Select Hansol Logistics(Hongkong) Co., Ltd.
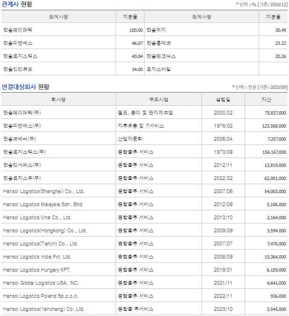The height and width of the screenshot is (316, 289). pos(45,230)
